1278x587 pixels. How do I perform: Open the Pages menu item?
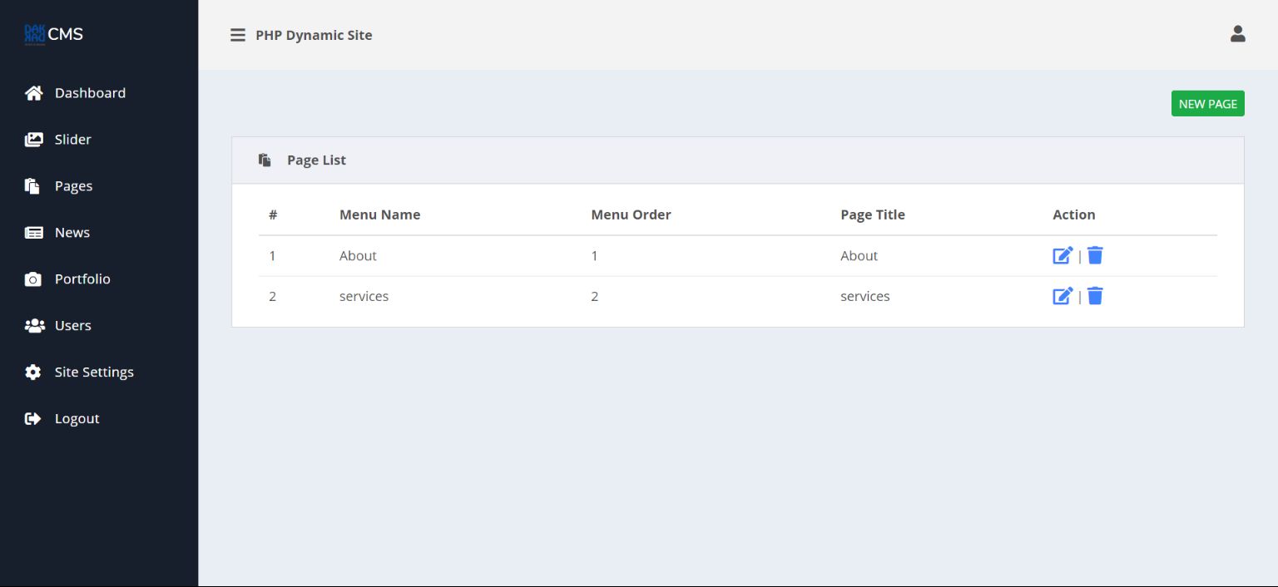click(x=73, y=186)
